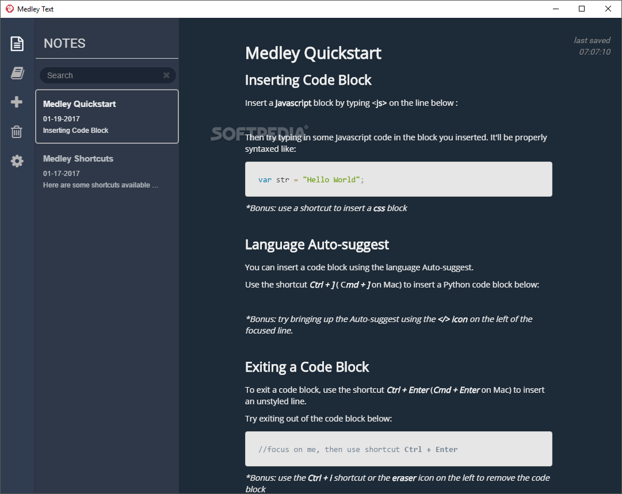Click the Inserting Code Block heading
The image size is (622, 494).
tap(308, 80)
